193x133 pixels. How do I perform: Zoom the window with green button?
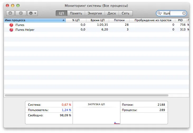(18, 6)
